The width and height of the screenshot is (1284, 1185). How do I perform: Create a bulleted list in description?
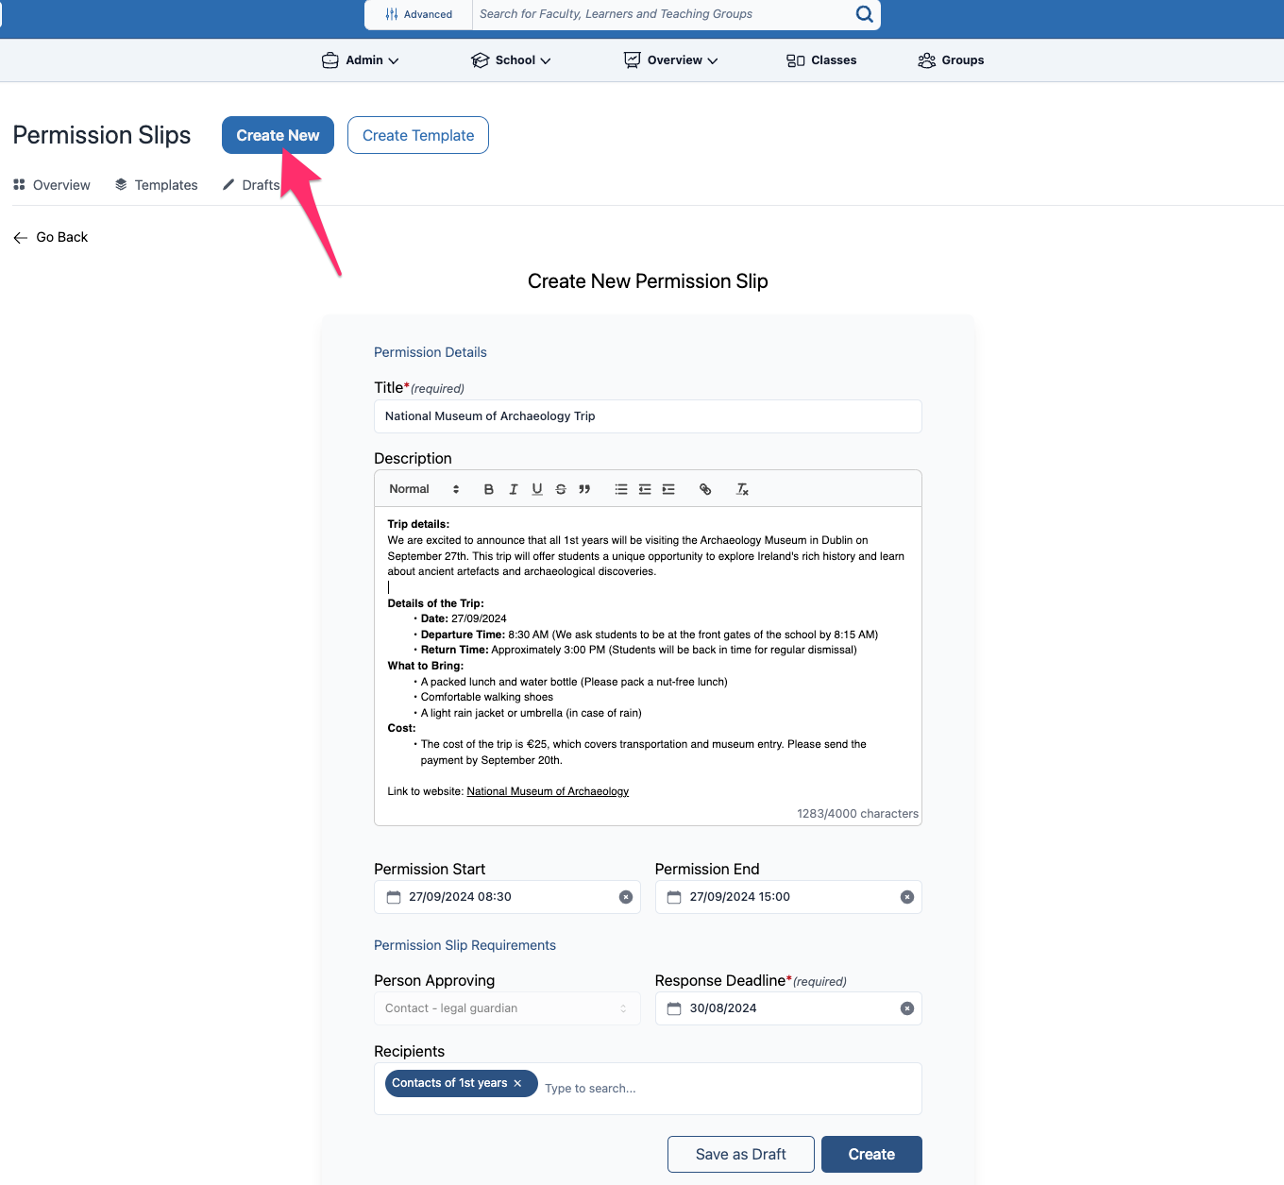pos(621,489)
